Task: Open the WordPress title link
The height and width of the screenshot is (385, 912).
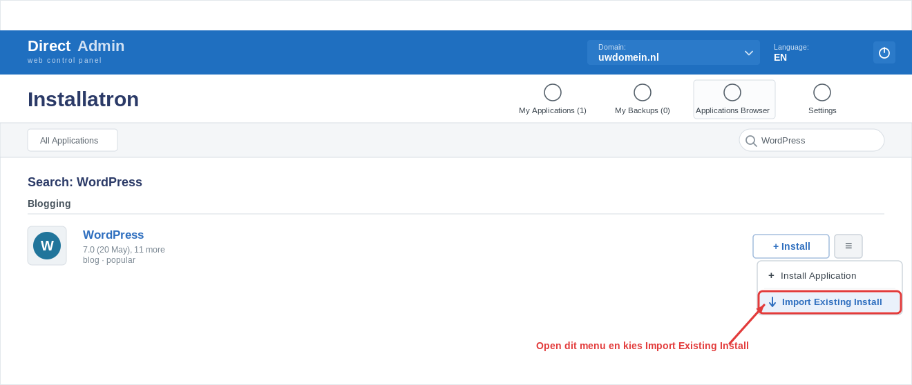Action: [x=113, y=235]
